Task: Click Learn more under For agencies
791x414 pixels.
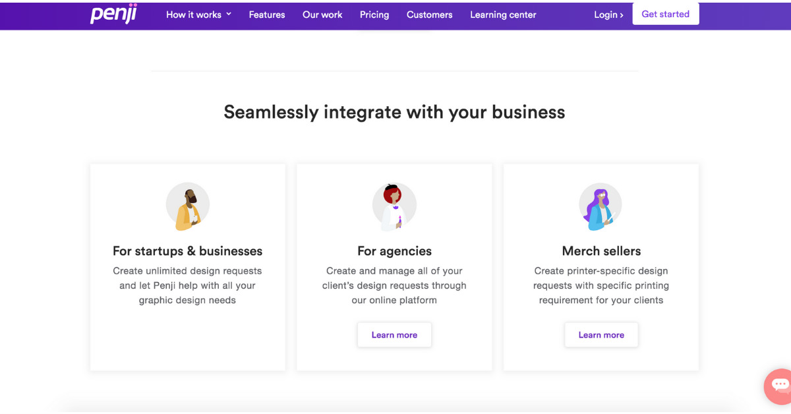Action: pos(394,335)
